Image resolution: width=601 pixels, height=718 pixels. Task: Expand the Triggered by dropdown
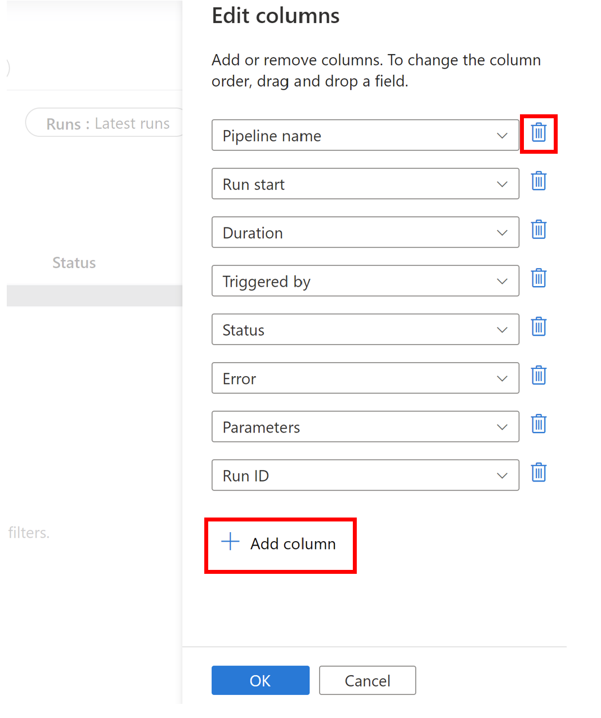502,281
